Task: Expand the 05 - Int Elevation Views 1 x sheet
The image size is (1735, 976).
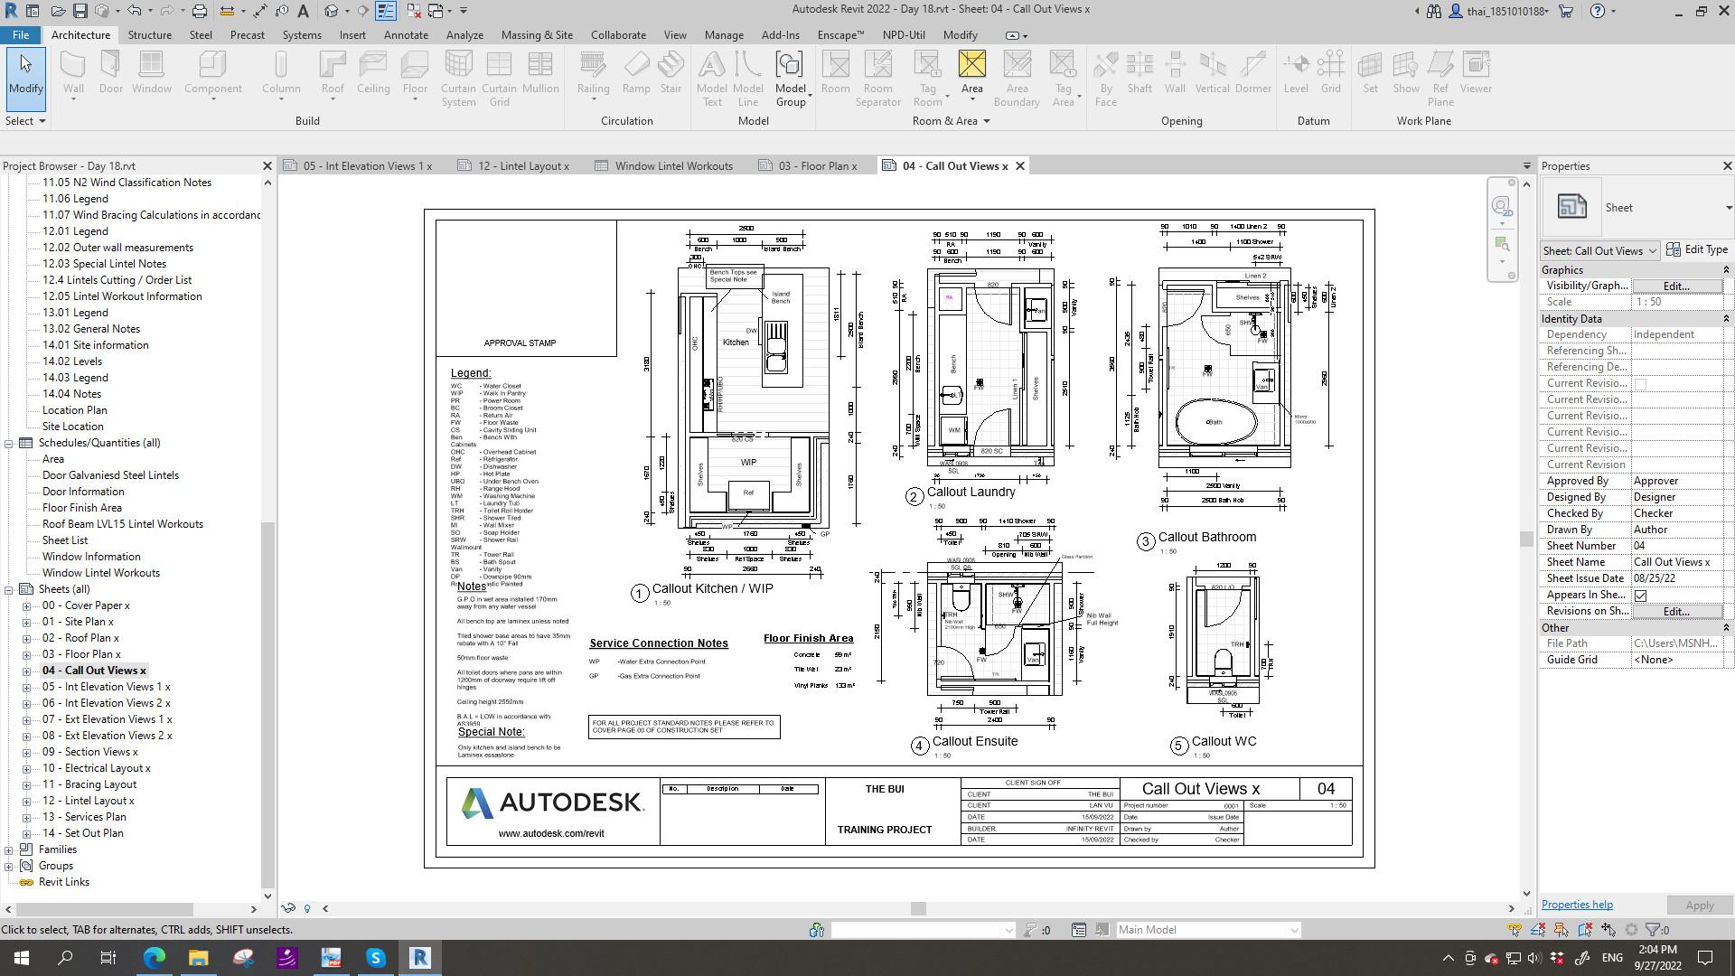Action: click(27, 688)
